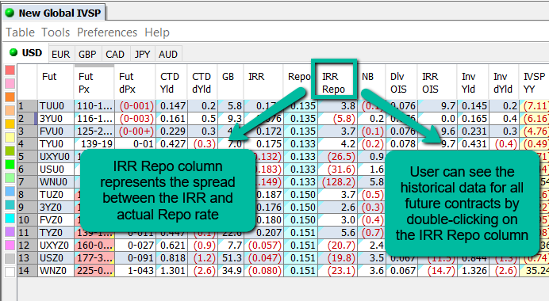Click IRR Repo value (128.2) for WNU0
549x301 pixels.
tap(337, 182)
